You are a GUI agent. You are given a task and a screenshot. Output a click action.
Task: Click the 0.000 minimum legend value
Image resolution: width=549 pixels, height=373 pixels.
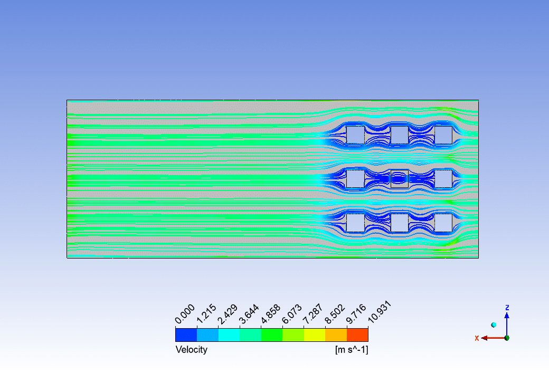pyautogui.click(x=185, y=314)
